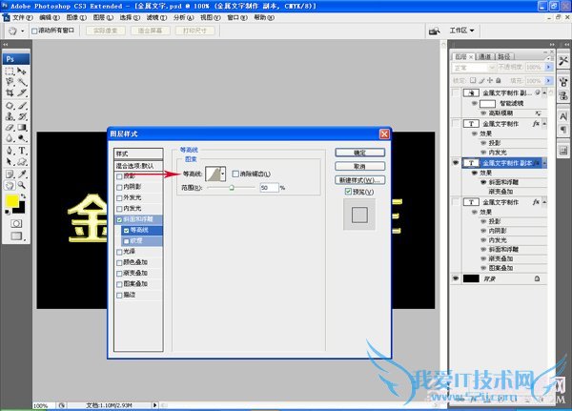Select the Pen tool
572x411 pixels.
coord(10,151)
